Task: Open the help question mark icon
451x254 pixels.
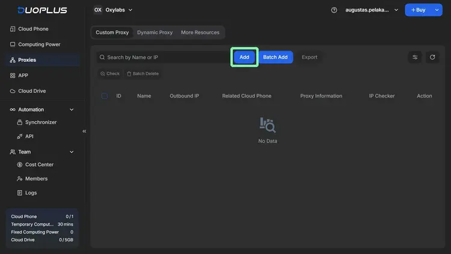Action: 334,10
